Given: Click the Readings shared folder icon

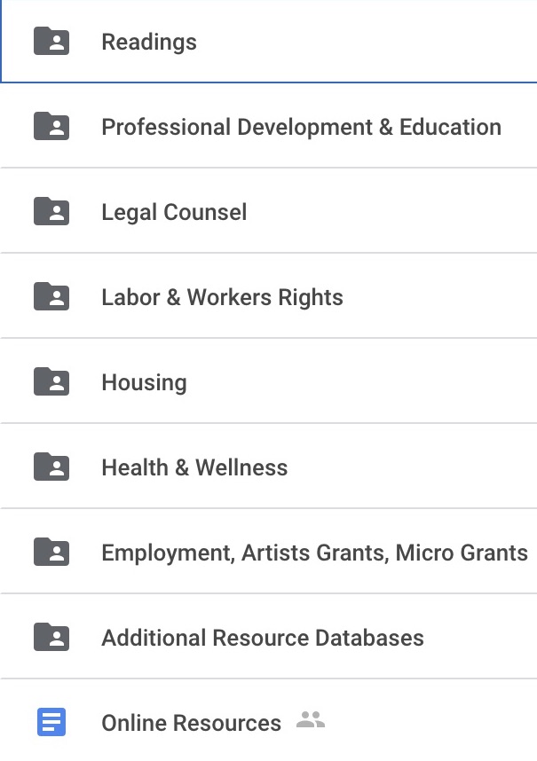Looking at the screenshot, I should pos(51,41).
